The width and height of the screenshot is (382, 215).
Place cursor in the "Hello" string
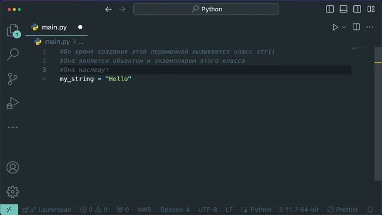click(x=118, y=79)
